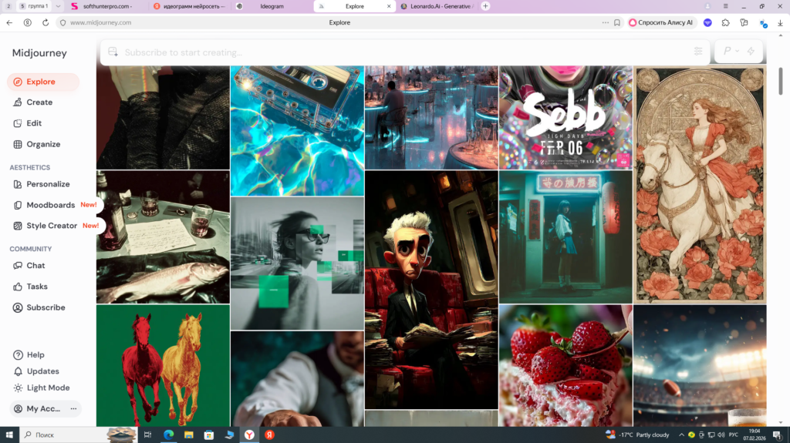The image size is (790, 443).
Task: Focus the Subscribe to start creating prompt field
Action: tap(405, 52)
